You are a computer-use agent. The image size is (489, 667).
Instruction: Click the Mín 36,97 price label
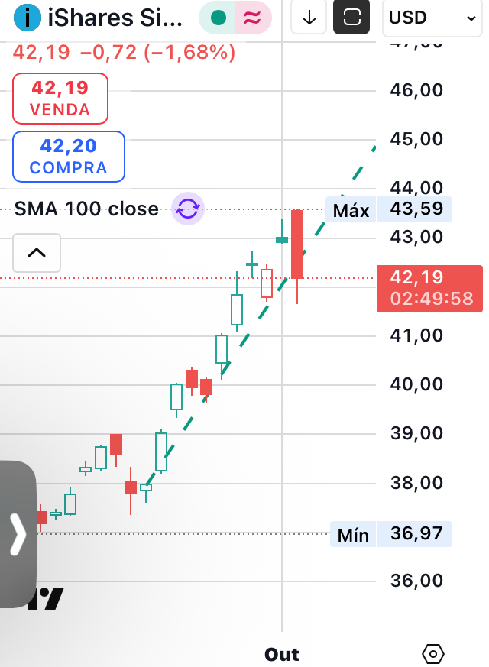click(x=390, y=533)
